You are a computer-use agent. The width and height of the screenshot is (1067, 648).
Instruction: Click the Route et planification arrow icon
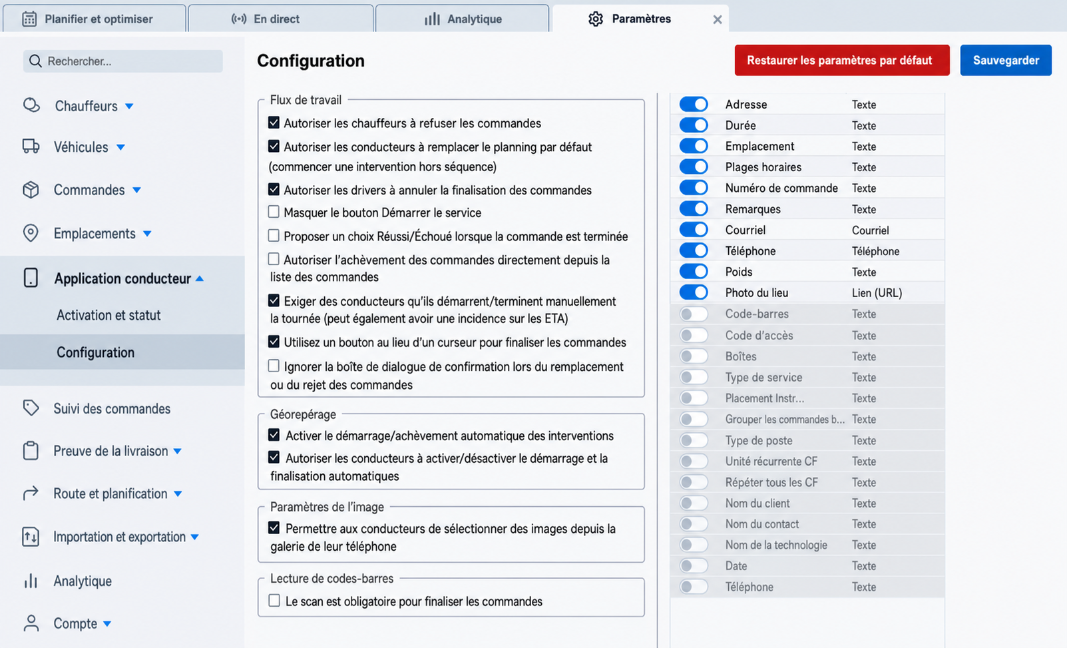click(31, 493)
